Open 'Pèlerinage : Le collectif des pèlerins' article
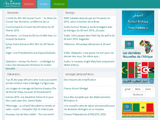 [31, 108]
